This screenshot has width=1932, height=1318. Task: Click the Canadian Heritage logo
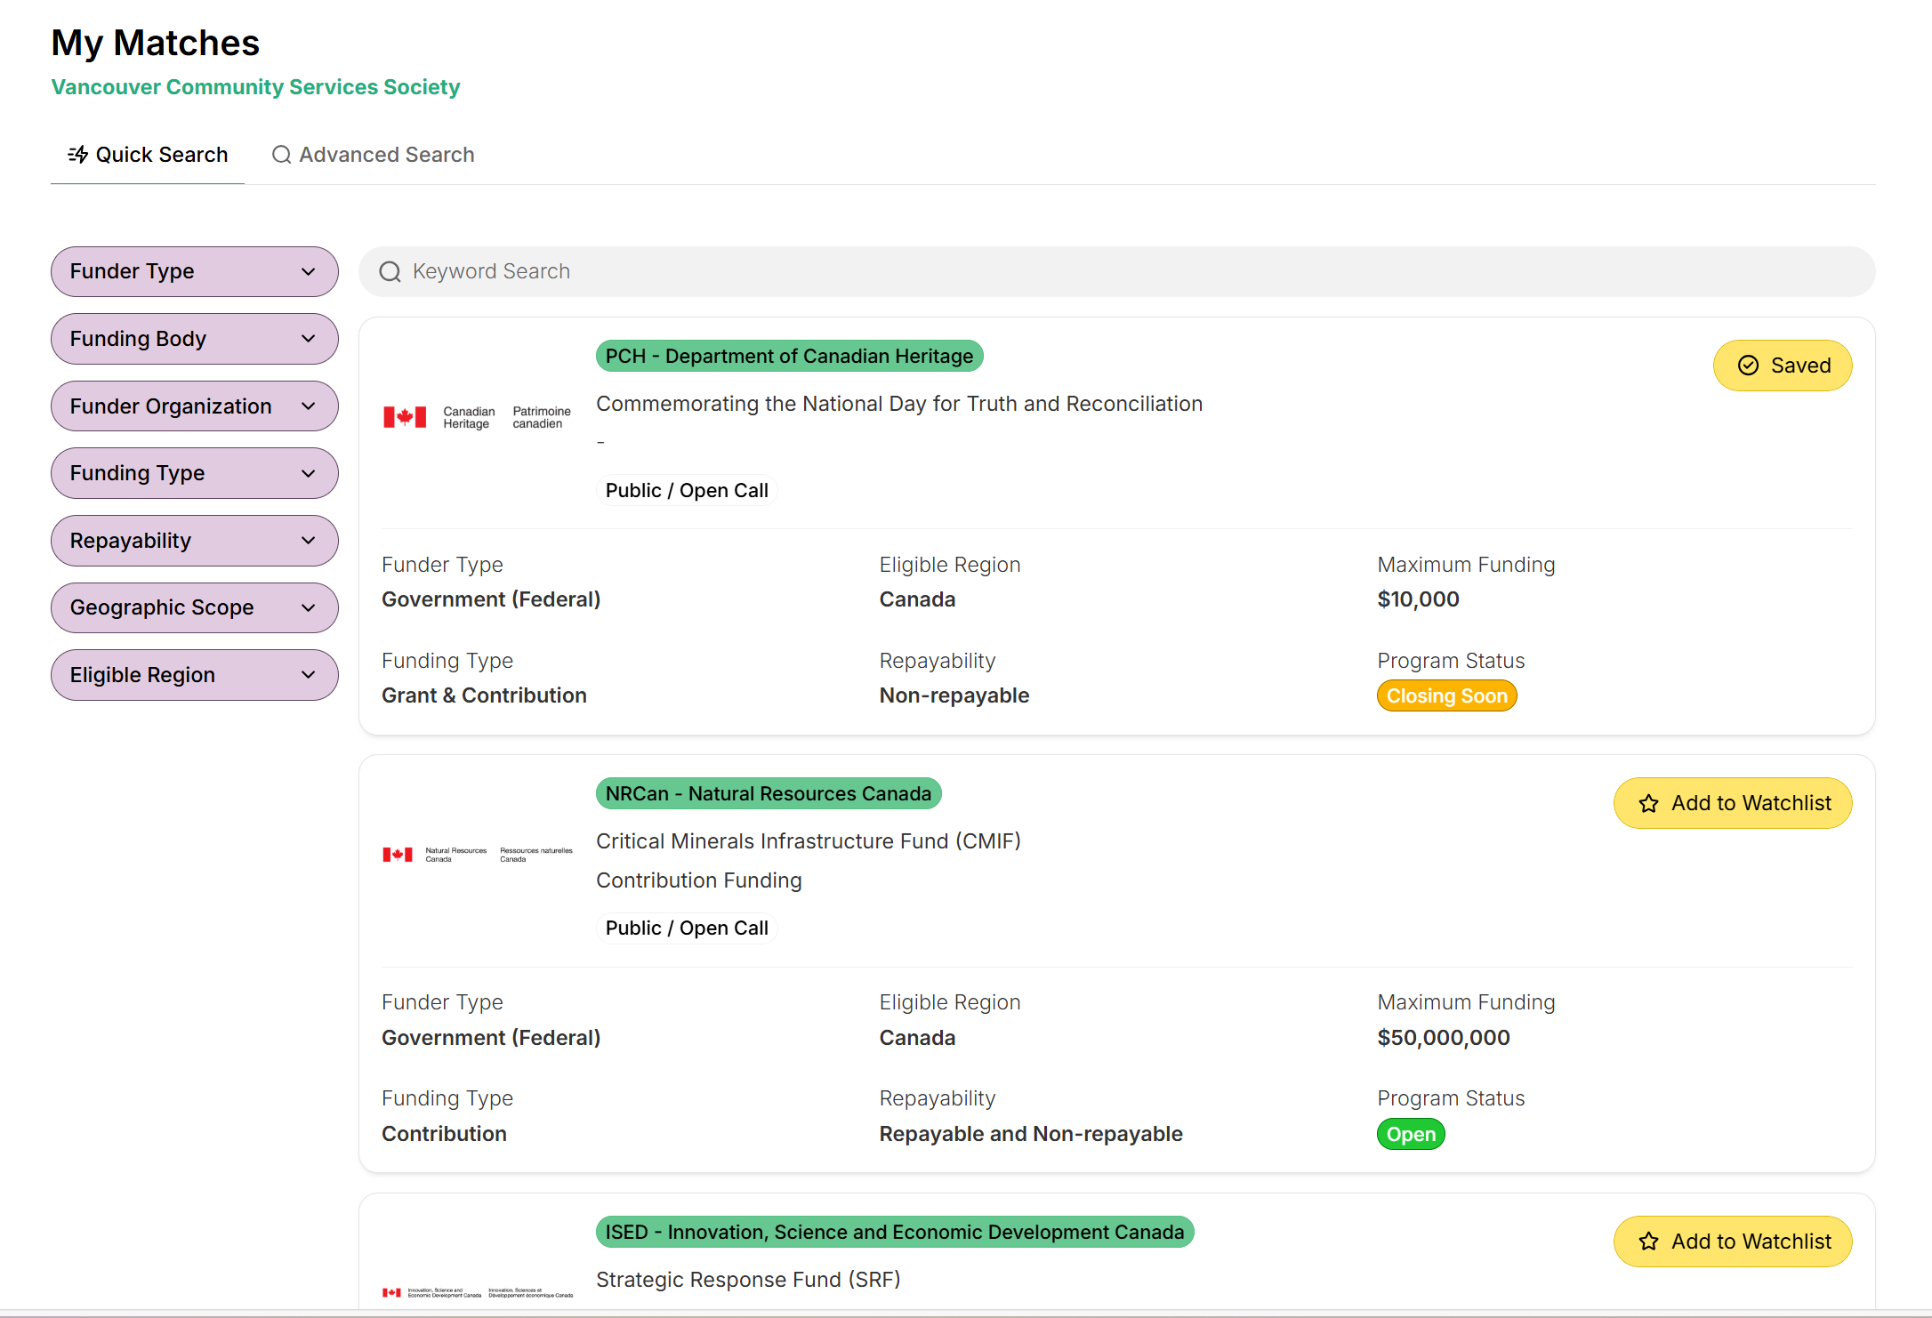coord(478,417)
